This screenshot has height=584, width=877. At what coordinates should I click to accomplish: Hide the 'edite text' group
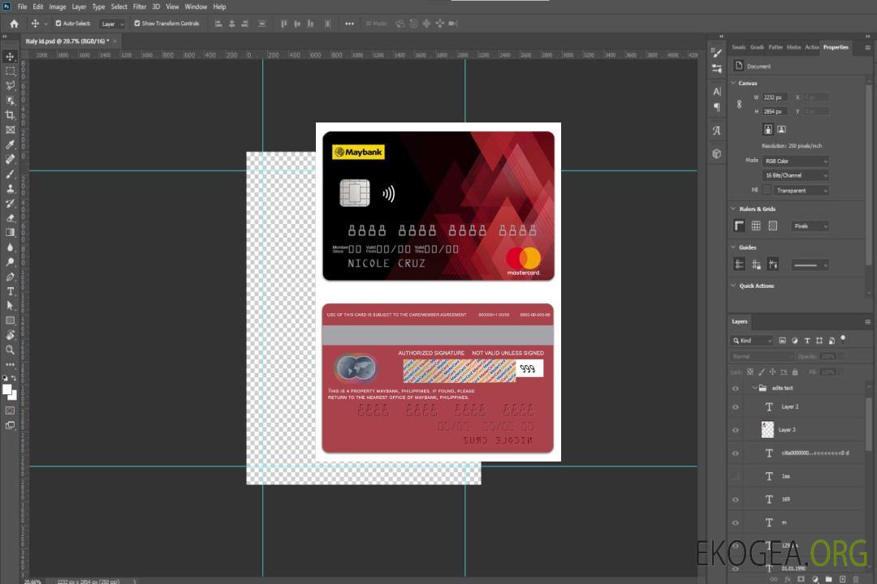[736, 389]
